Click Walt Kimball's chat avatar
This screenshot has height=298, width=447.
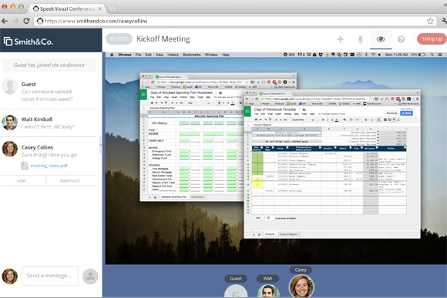pyautogui.click(x=10, y=122)
